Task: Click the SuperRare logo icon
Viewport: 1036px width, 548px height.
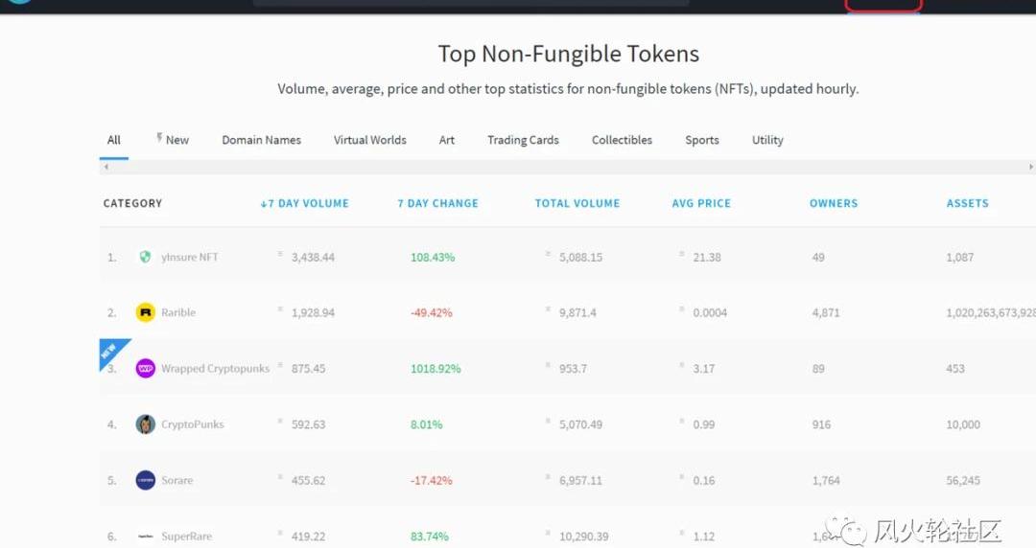Action: (146, 537)
